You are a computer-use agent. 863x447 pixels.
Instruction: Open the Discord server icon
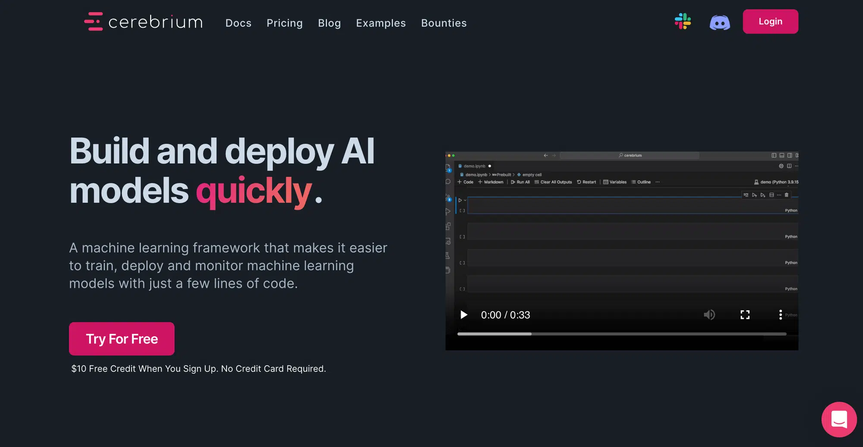[x=720, y=22]
